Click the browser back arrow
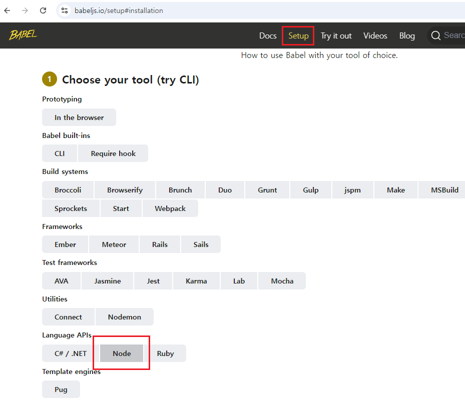The width and height of the screenshot is (465, 404). pos(7,10)
